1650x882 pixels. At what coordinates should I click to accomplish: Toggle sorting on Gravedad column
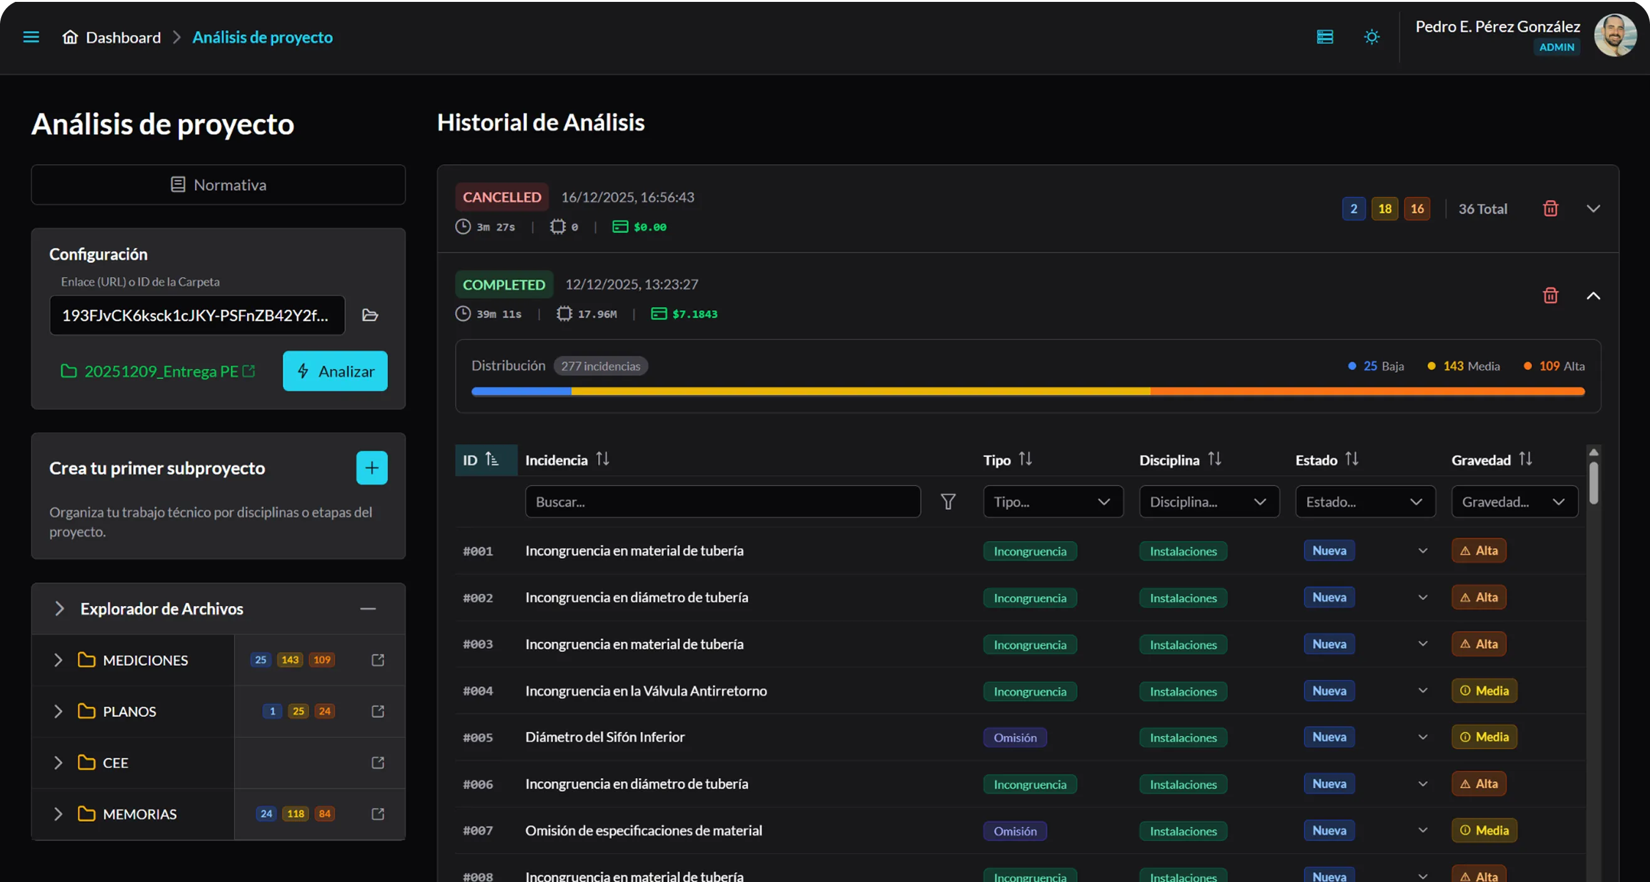pyautogui.click(x=1525, y=460)
